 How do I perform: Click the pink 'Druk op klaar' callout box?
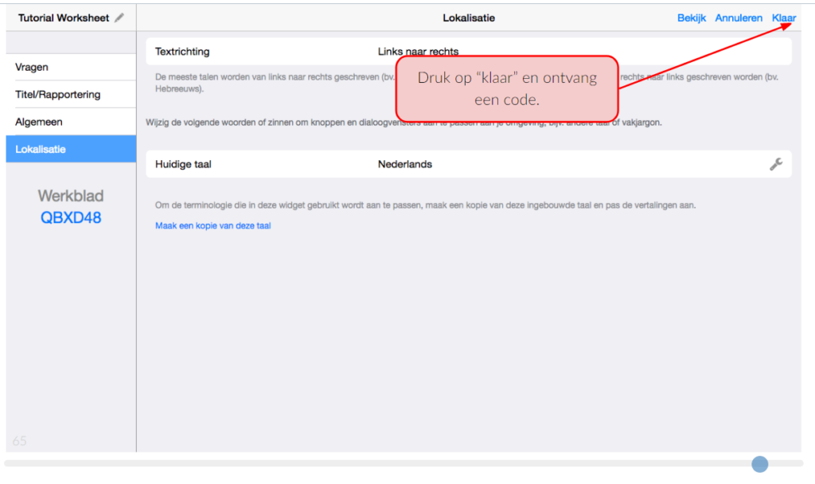[x=507, y=88]
